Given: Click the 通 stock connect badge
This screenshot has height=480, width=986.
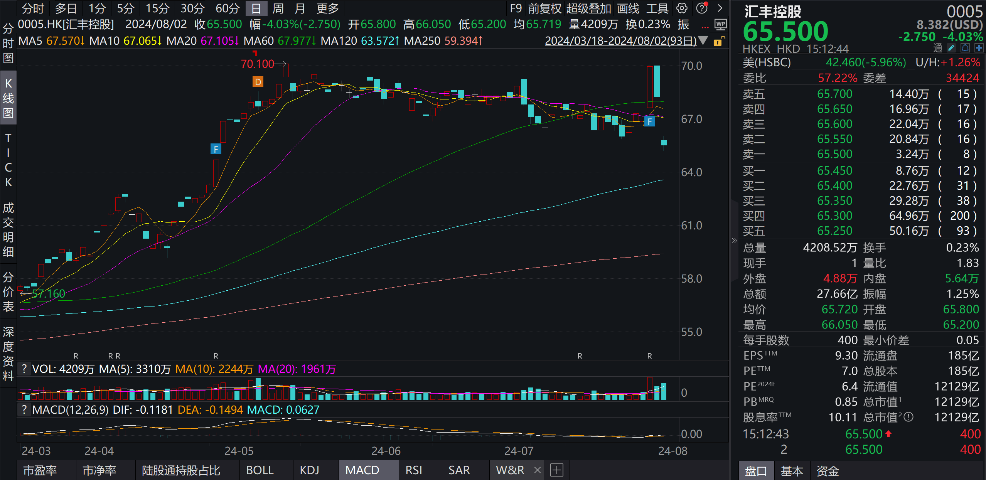Looking at the screenshot, I should [937, 48].
